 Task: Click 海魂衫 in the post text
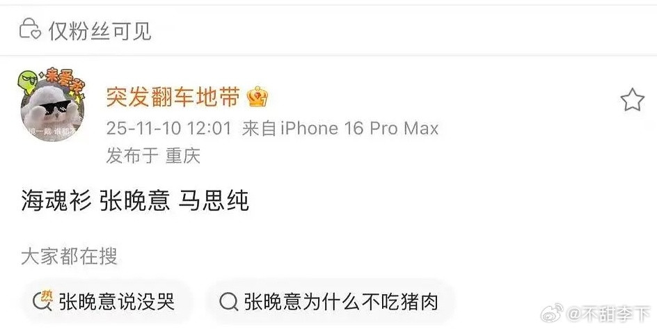[56, 200]
